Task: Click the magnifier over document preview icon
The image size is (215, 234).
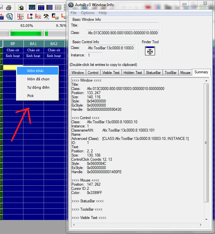Action: coord(9,16)
